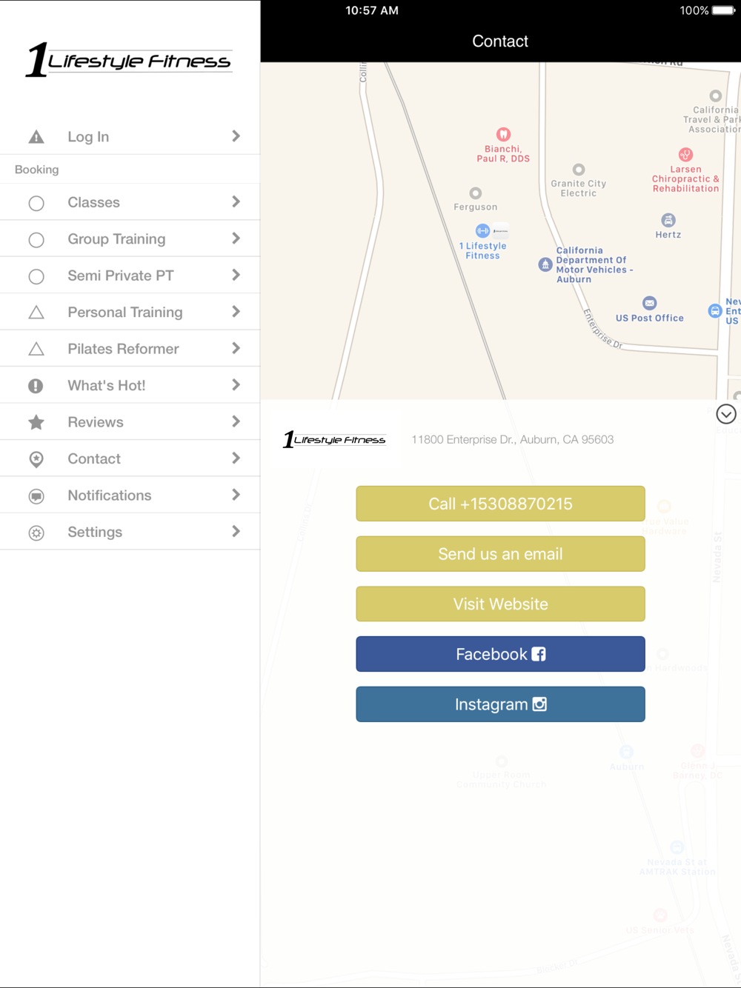Tap the Instagram camera icon on the button

point(539,704)
